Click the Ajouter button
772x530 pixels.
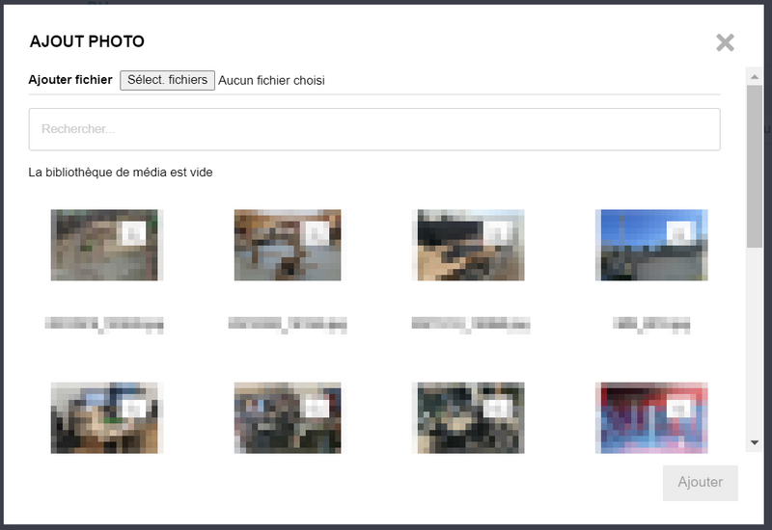(x=701, y=483)
